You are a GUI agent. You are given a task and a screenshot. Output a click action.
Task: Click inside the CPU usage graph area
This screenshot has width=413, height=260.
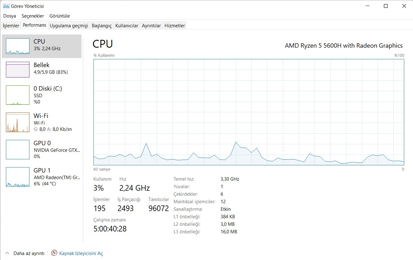249,112
